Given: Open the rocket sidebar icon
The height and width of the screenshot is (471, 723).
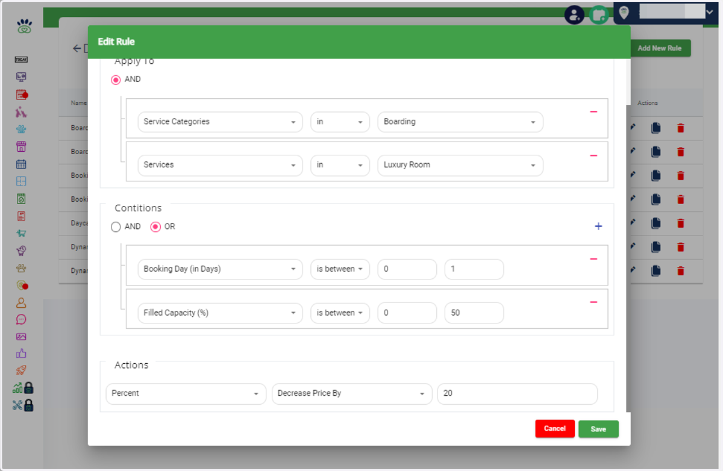Looking at the screenshot, I should [x=21, y=371].
